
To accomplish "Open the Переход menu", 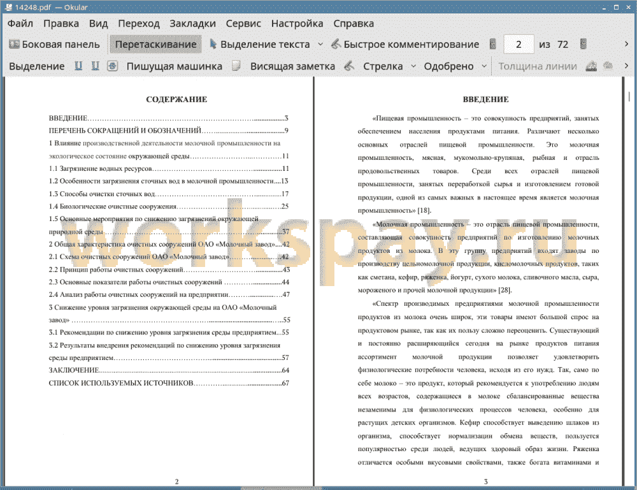I will tap(138, 24).
